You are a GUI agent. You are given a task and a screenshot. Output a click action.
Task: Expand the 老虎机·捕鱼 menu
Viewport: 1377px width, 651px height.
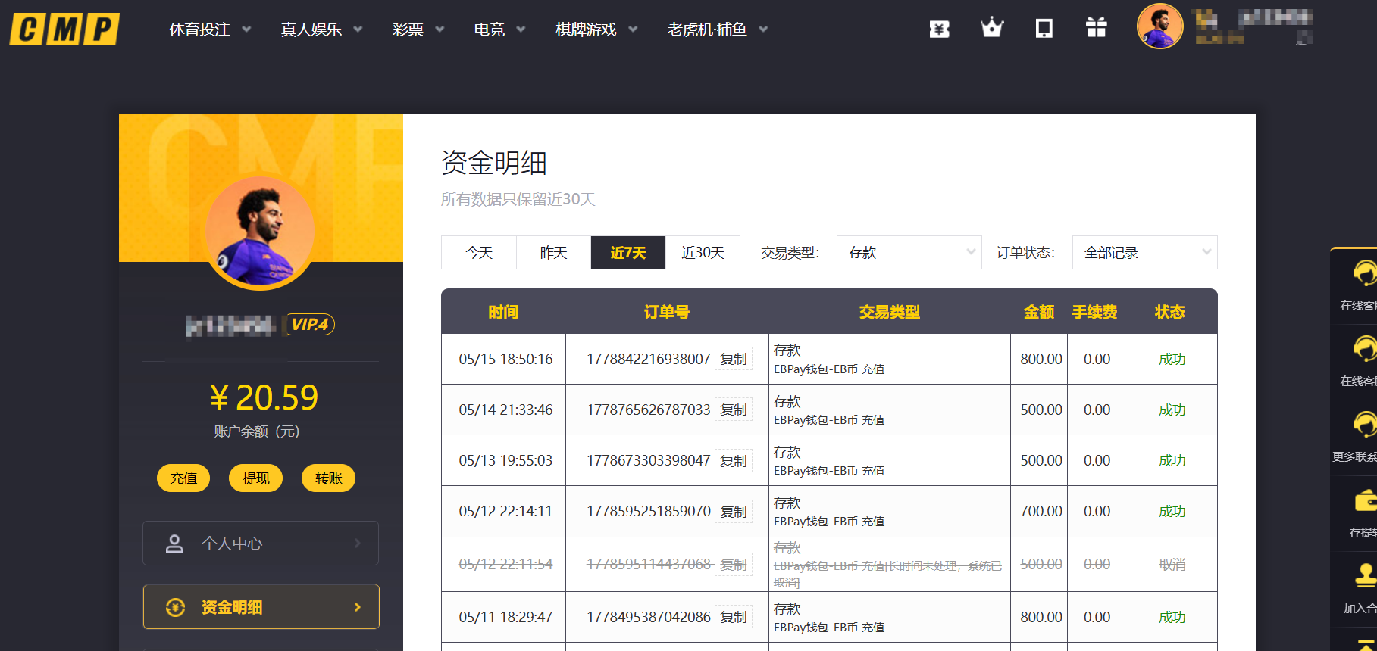tap(718, 30)
